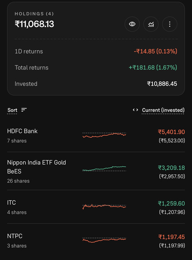View Nippon Gold BeES green sparkline
The height and width of the screenshot is (260, 192).
coord(104,169)
